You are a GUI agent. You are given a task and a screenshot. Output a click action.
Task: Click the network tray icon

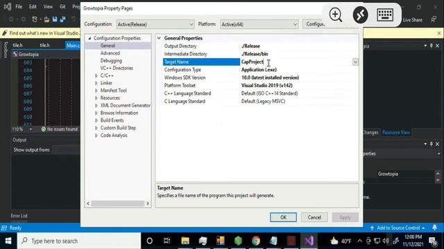[377, 241]
